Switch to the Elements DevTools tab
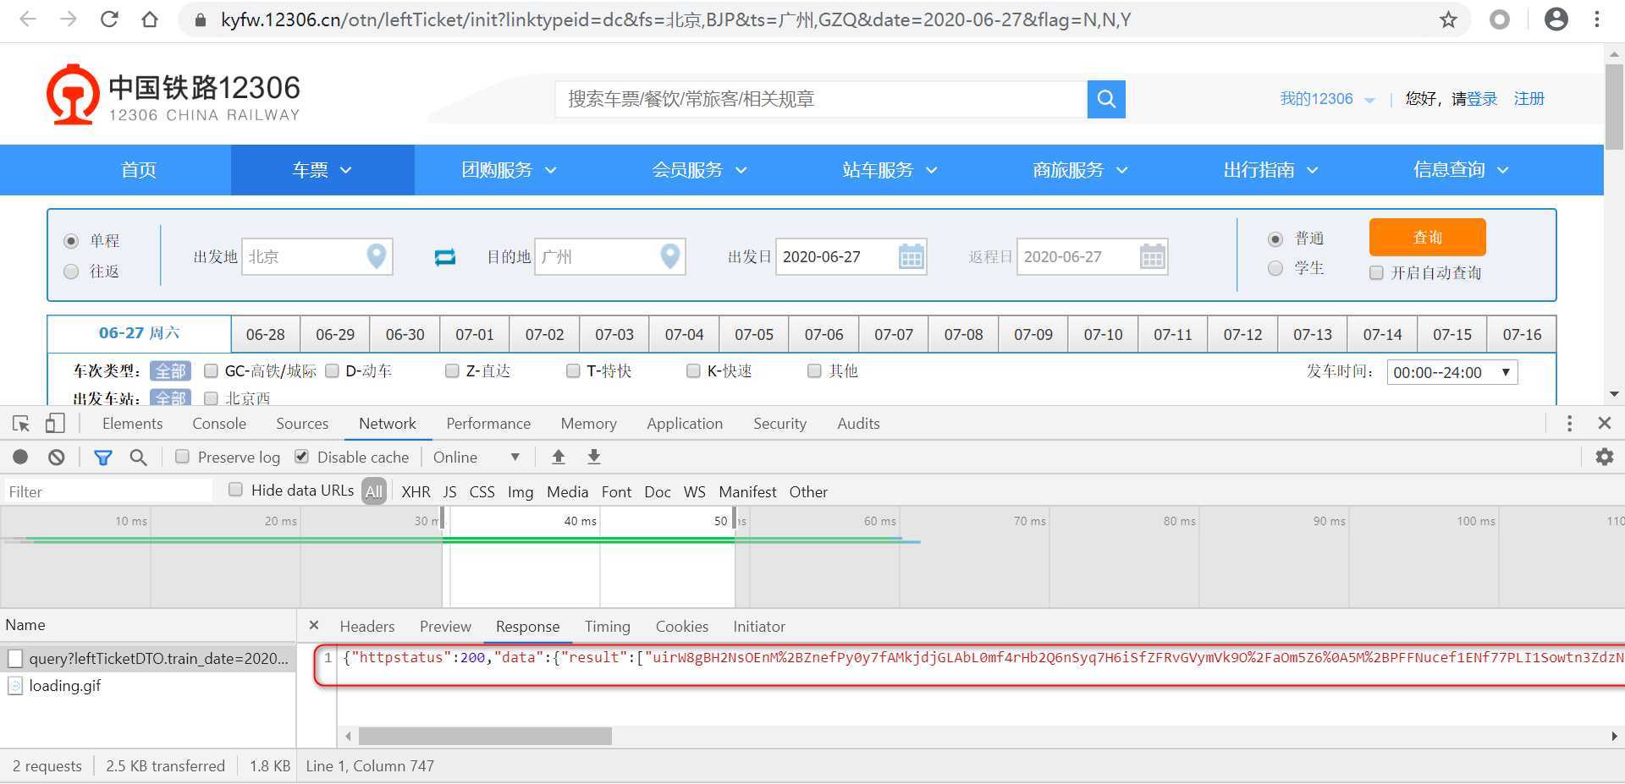 point(132,424)
